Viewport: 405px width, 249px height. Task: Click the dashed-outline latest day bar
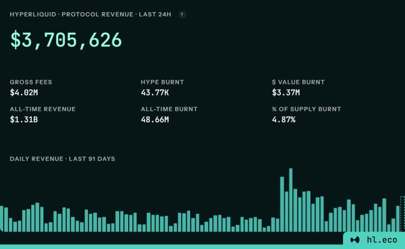(403, 214)
